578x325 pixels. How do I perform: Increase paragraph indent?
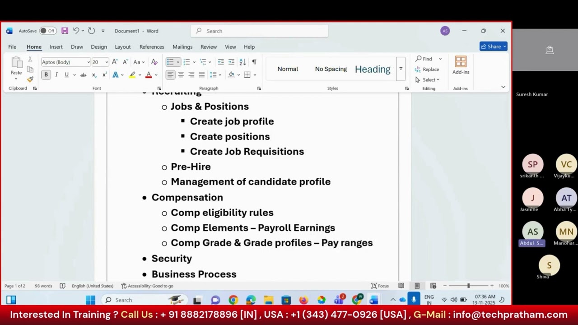point(231,62)
